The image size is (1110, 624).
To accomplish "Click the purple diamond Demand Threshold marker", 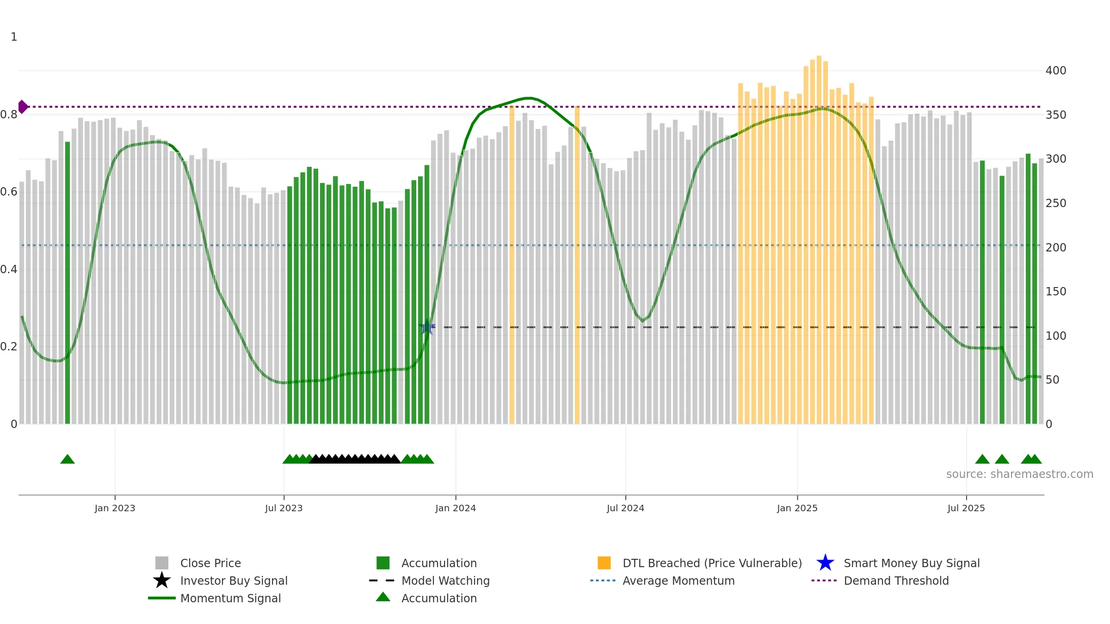I will click(23, 107).
